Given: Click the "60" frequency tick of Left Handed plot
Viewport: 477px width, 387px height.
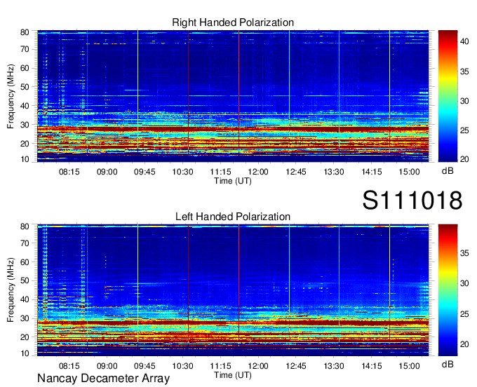Looking at the screenshot, I should 25,262.
